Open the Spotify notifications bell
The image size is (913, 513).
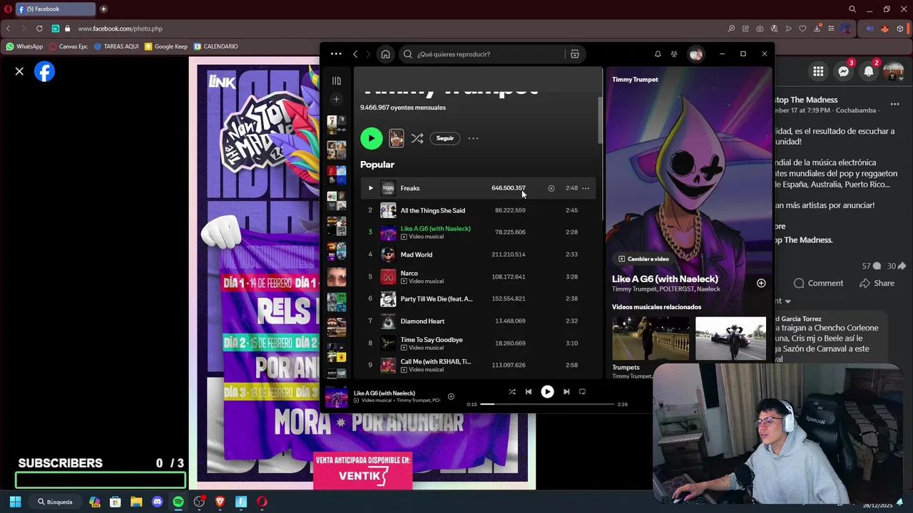tap(658, 54)
